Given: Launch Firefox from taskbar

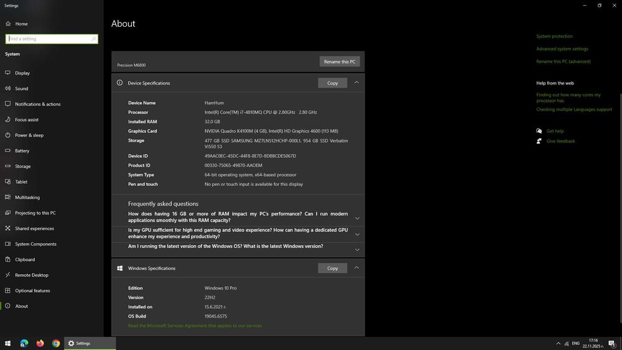Looking at the screenshot, I should (40, 343).
